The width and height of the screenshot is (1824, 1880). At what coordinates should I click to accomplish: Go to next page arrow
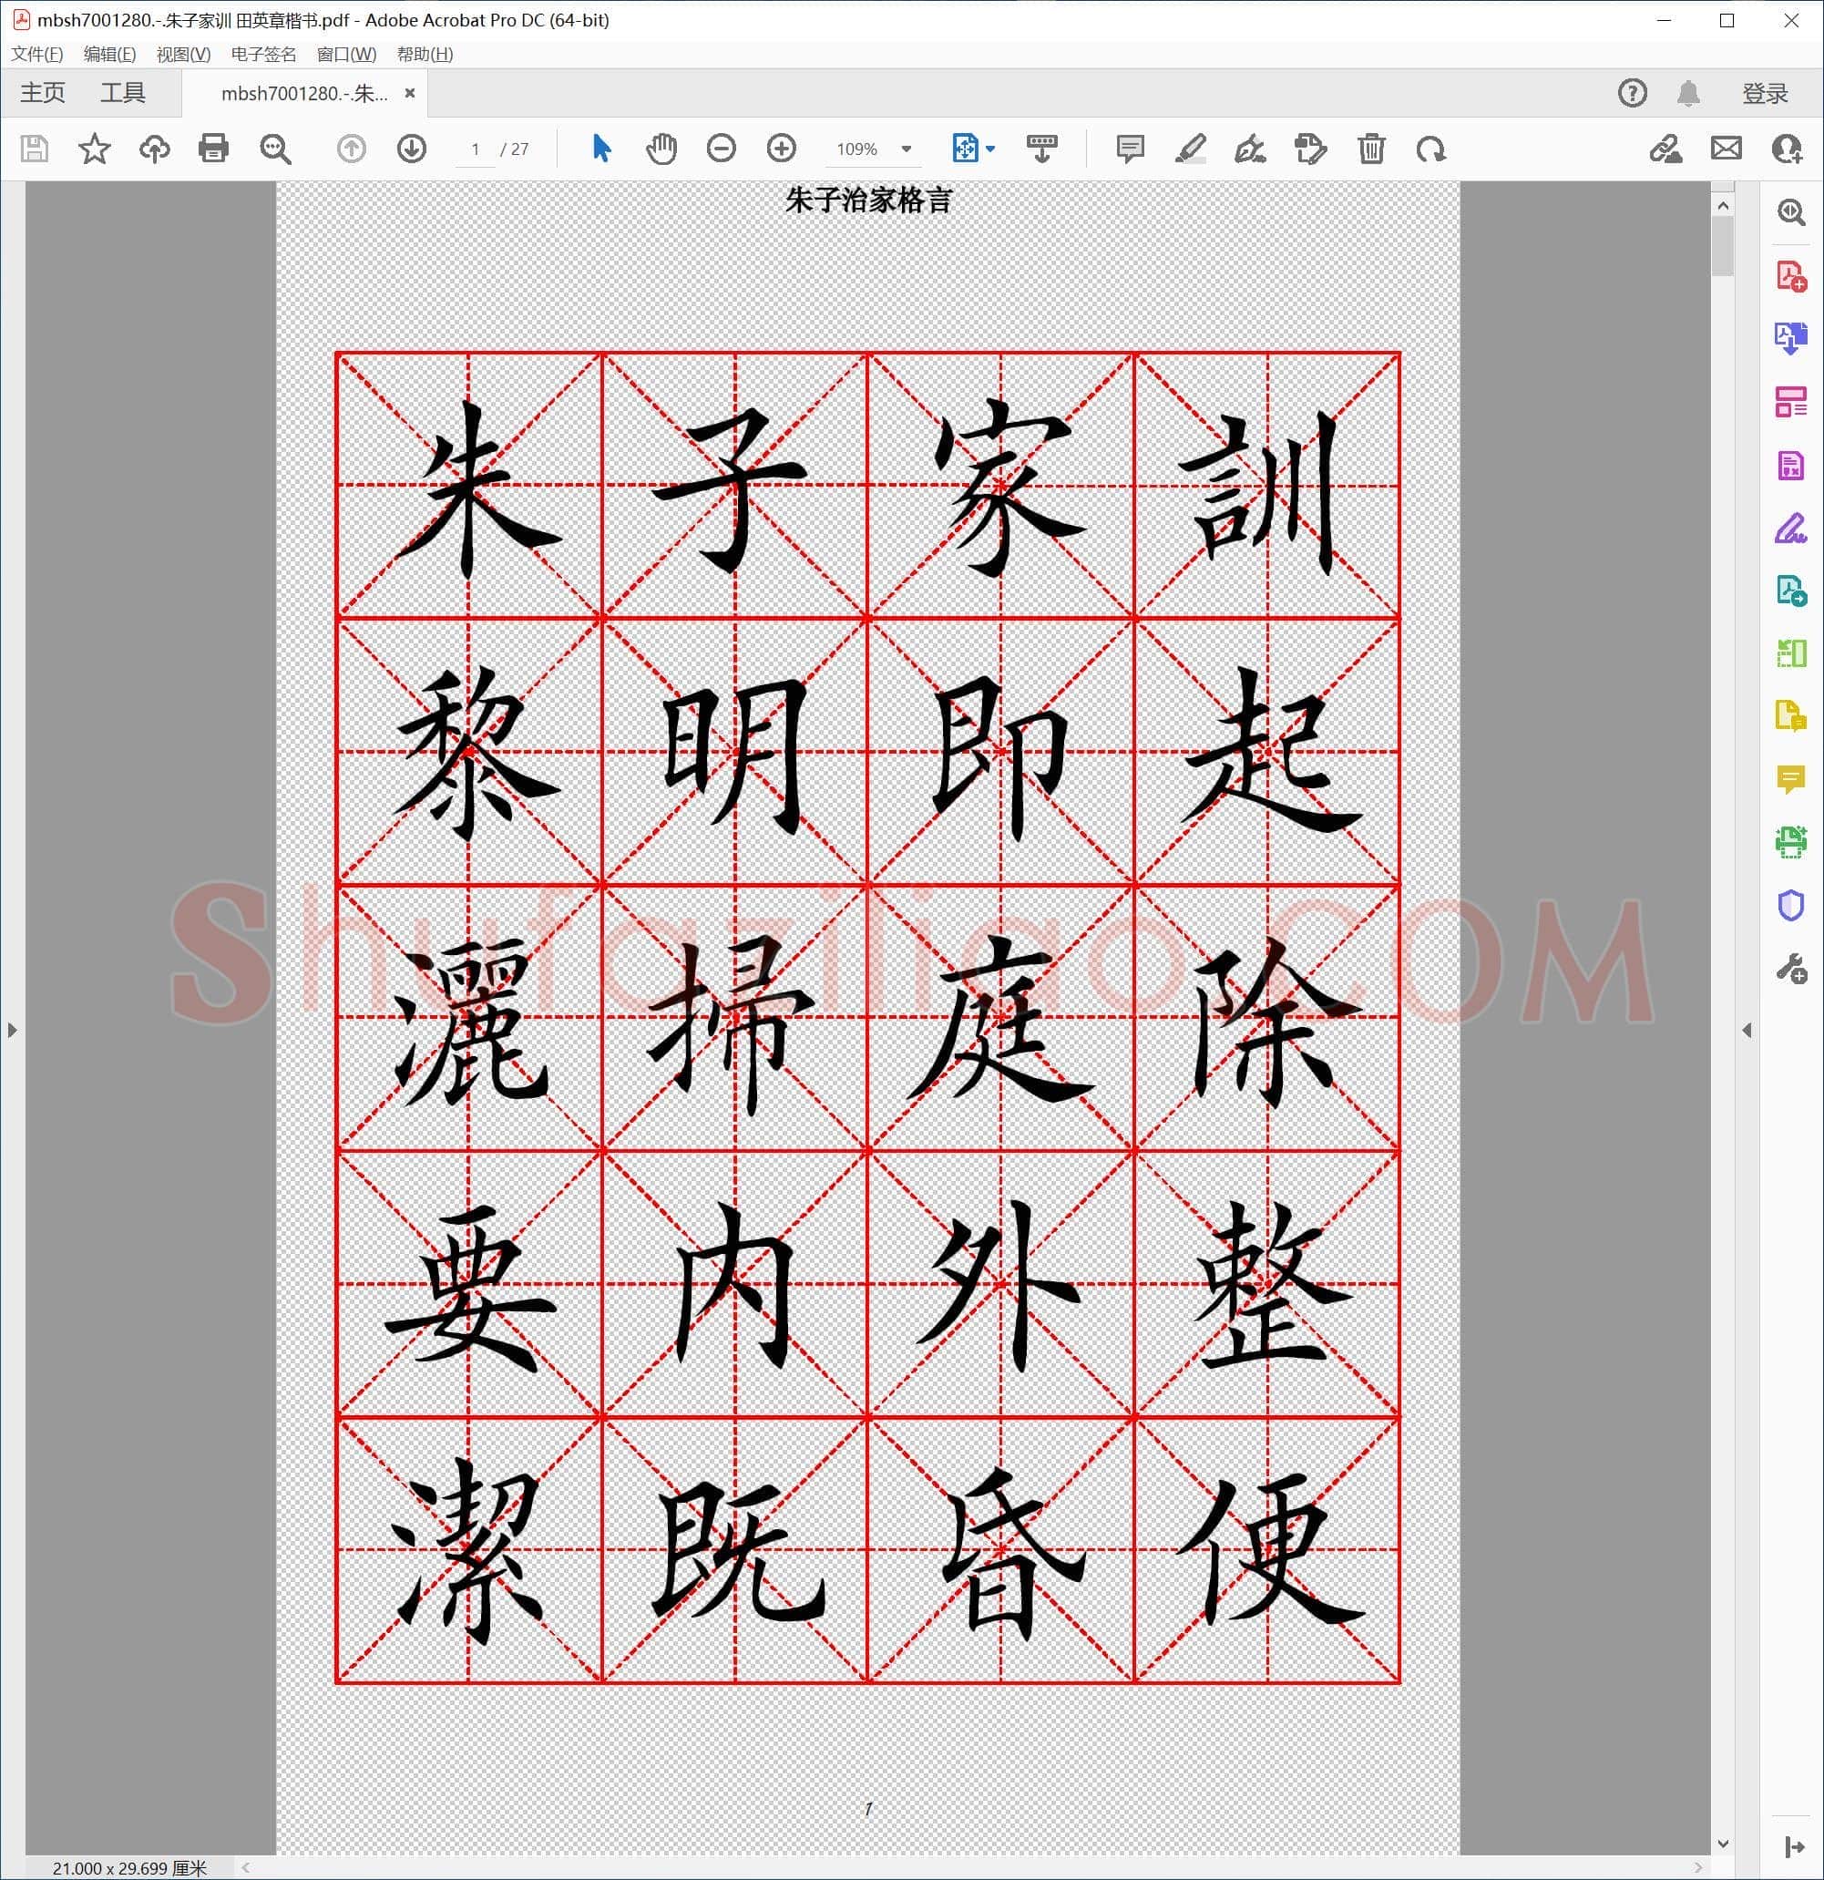(412, 149)
